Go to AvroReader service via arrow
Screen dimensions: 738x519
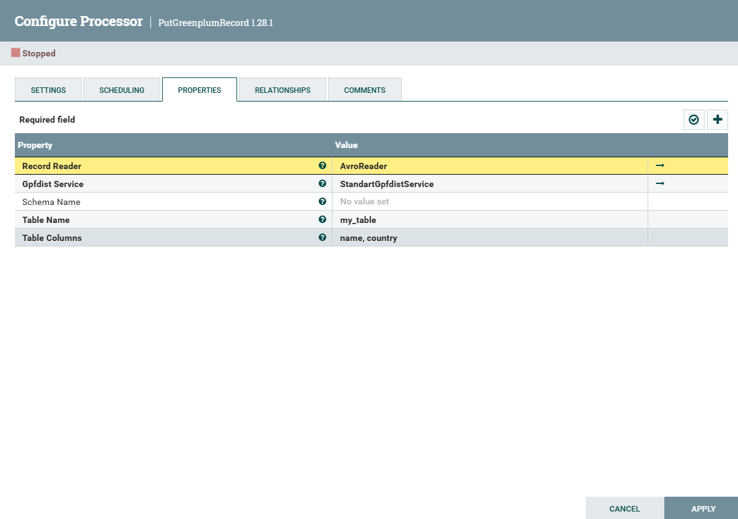coord(660,165)
